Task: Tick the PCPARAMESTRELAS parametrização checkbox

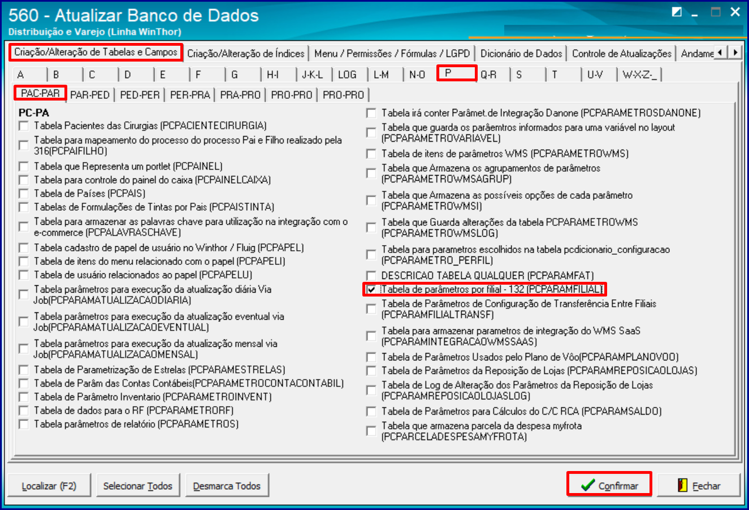Action: (x=24, y=370)
